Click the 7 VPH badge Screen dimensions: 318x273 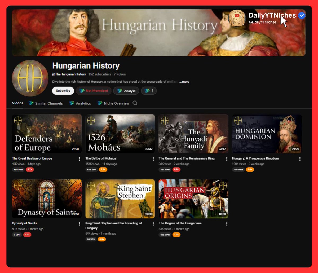(x=17, y=235)
